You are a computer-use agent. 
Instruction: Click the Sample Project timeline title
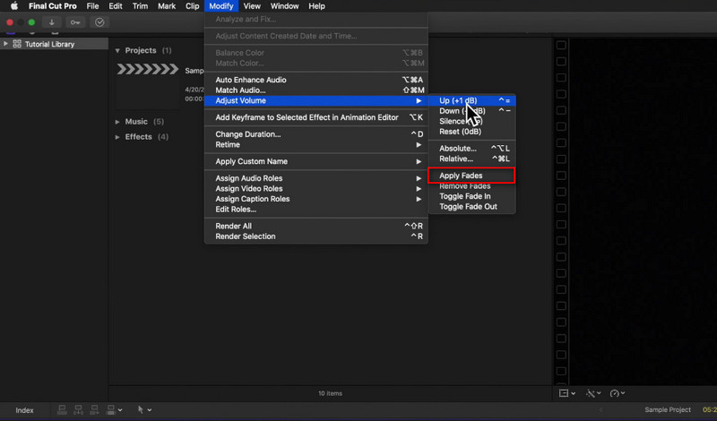tap(668, 409)
